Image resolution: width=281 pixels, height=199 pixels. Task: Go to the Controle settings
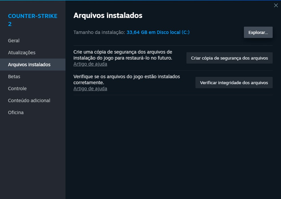17,88
